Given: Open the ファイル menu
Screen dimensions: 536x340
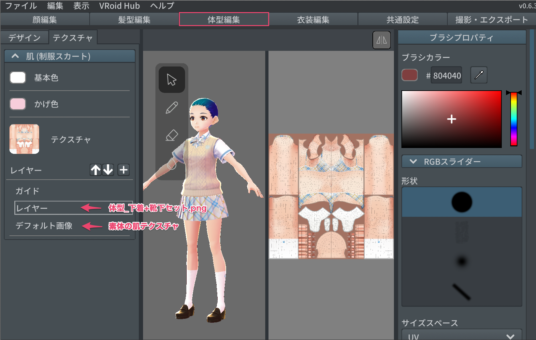Looking at the screenshot, I should [21, 6].
